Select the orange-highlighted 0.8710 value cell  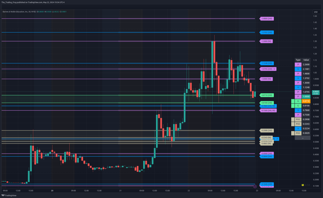click(306, 101)
